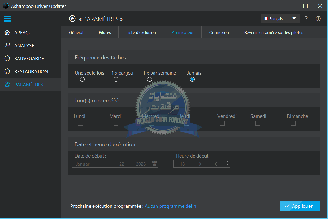
Task: Select the "1 x par jour" frequency
Action: click(116, 79)
